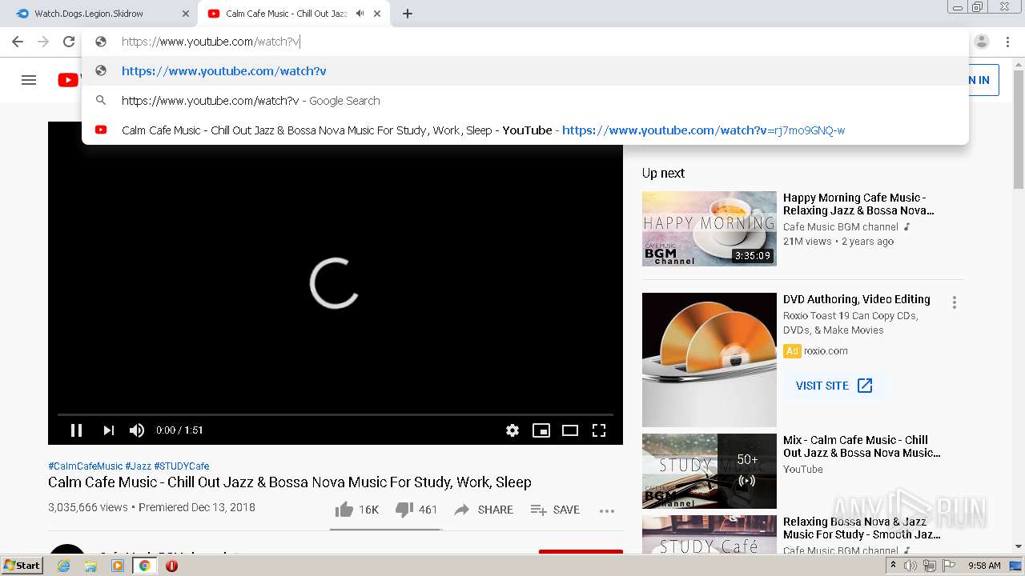Open the Windows Start menu

[x=22, y=565]
